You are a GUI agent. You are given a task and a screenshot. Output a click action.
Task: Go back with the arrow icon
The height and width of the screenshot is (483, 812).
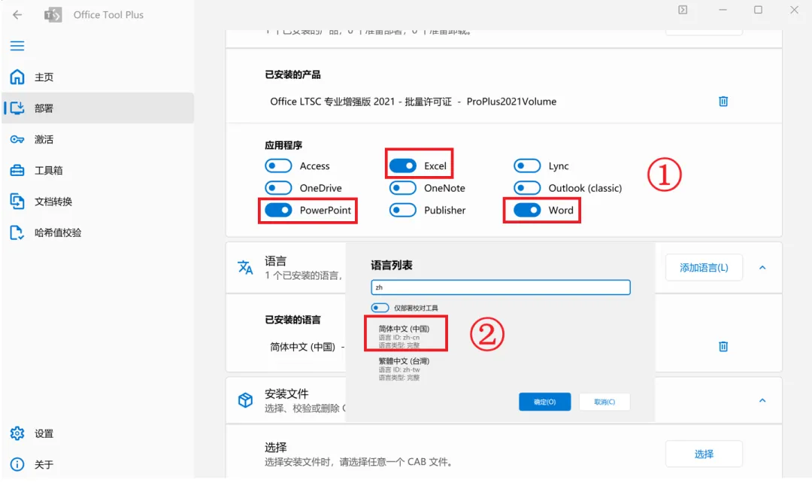point(17,14)
